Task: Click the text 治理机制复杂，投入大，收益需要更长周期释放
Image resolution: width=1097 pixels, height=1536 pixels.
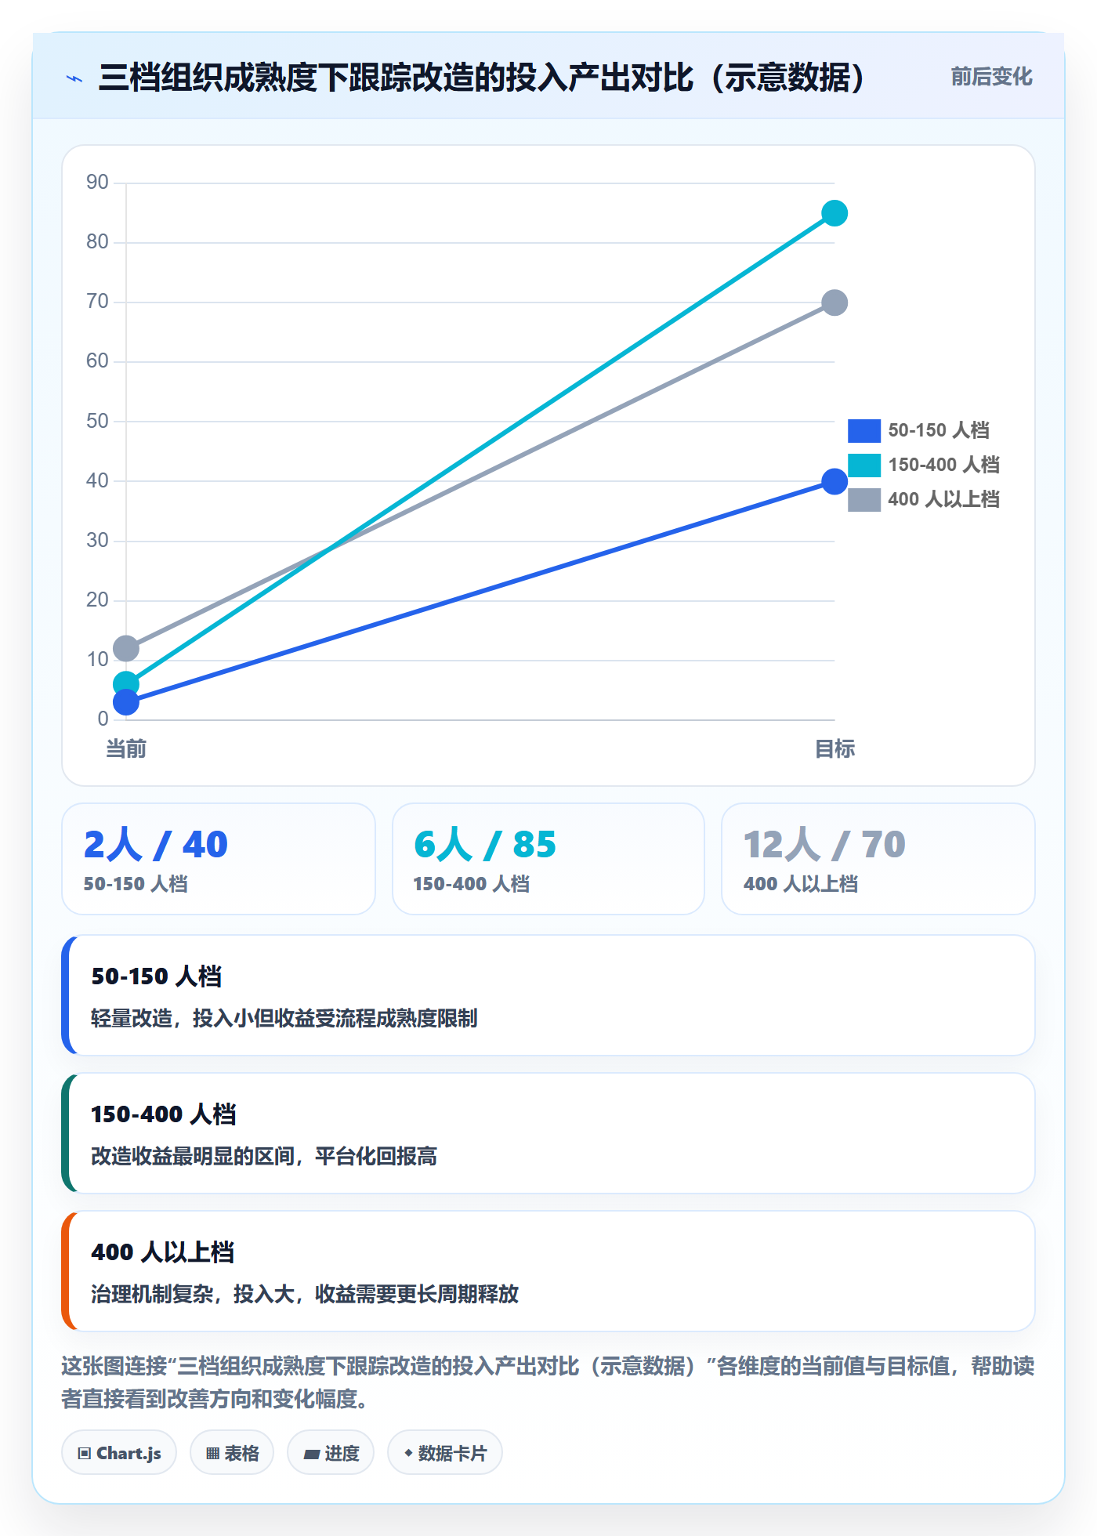Action: tap(305, 1294)
